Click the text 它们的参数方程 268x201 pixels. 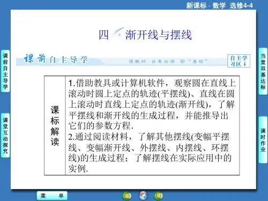point(101,126)
